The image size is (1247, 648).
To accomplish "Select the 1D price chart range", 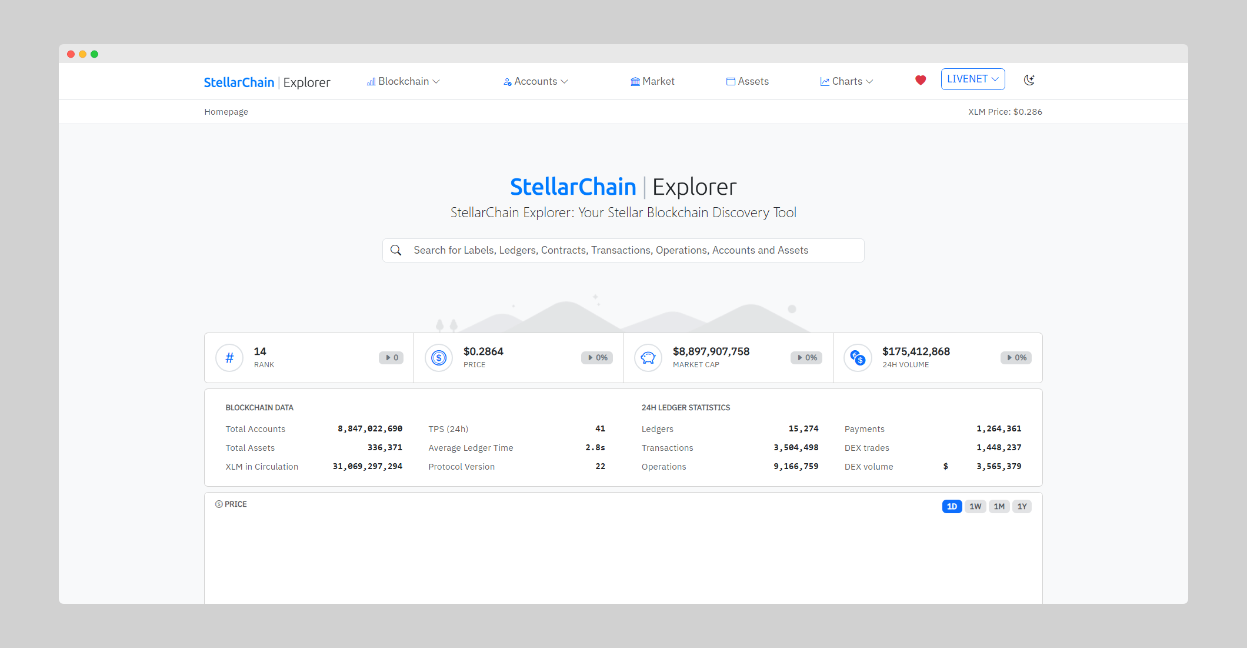I will (x=952, y=506).
